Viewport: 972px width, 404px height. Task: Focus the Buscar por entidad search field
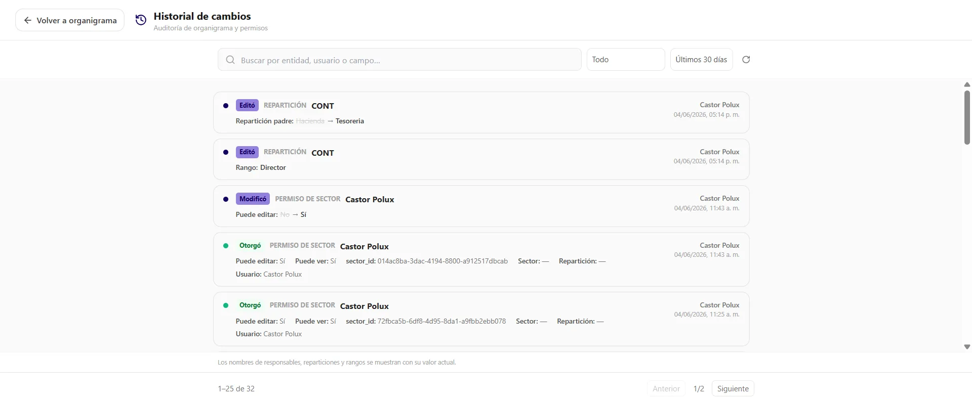coord(399,60)
